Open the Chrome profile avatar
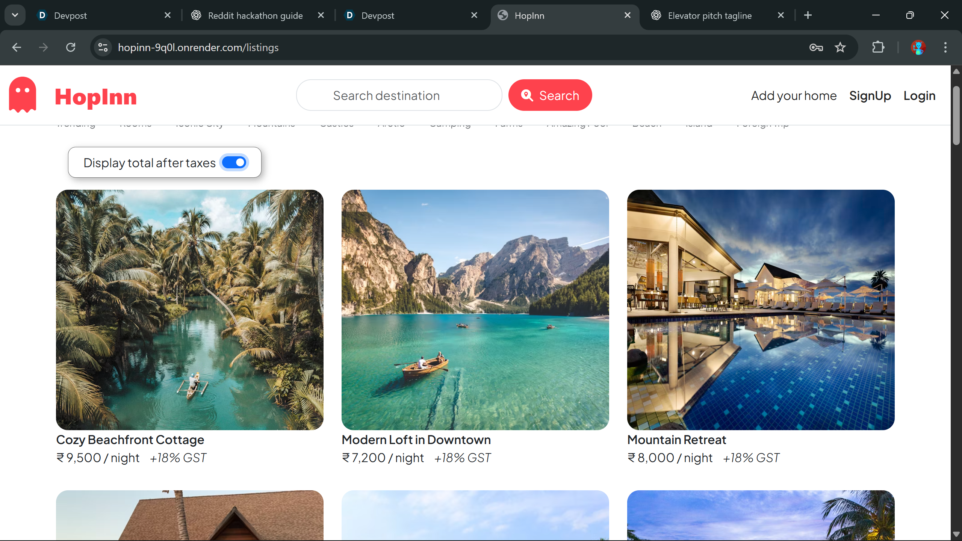The image size is (962, 541). (x=918, y=47)
